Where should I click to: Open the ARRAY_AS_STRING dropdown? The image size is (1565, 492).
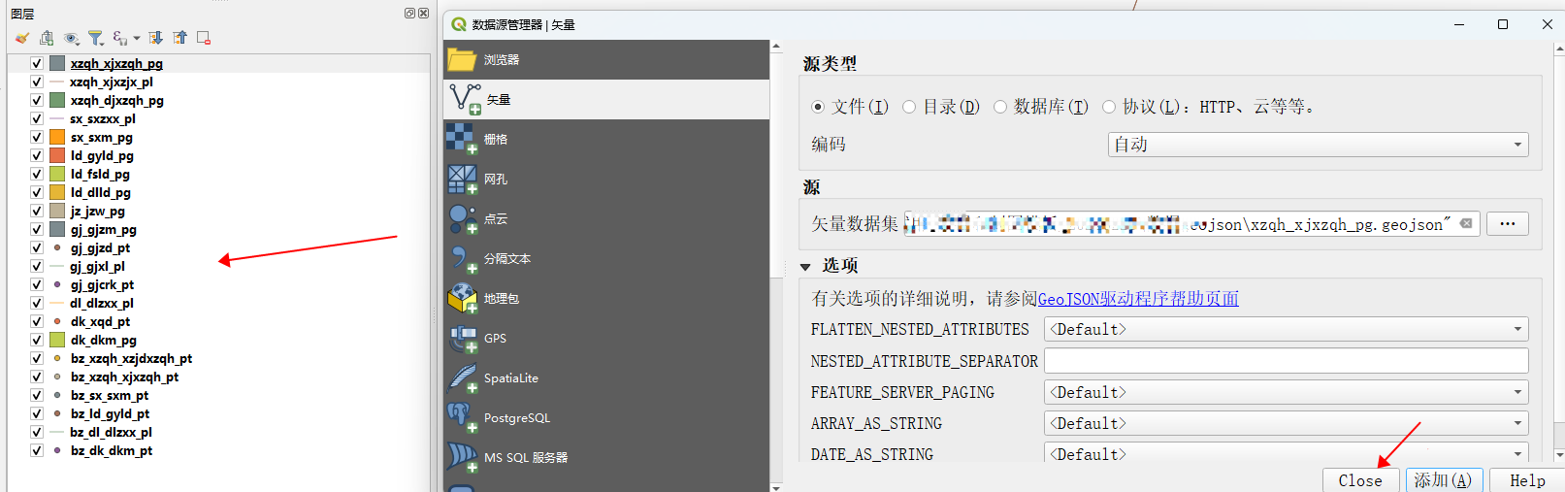pyautogui.click(x=1286, y=423)
